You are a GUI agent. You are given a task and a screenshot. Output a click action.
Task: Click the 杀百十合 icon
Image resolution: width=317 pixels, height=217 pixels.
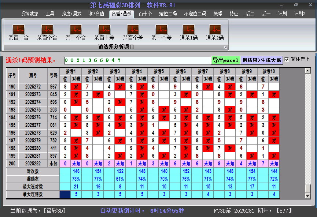[x=18, y=30]
